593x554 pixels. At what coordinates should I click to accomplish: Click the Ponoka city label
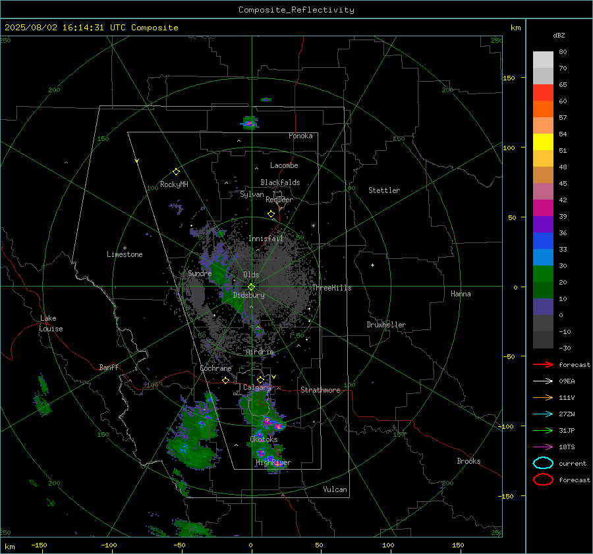point(300,136)
